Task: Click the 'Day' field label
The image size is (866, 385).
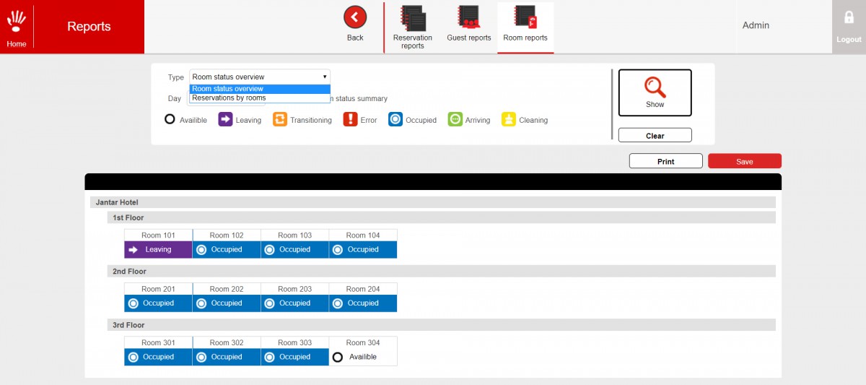Action: pyautogui.click(x=175, y=99)
